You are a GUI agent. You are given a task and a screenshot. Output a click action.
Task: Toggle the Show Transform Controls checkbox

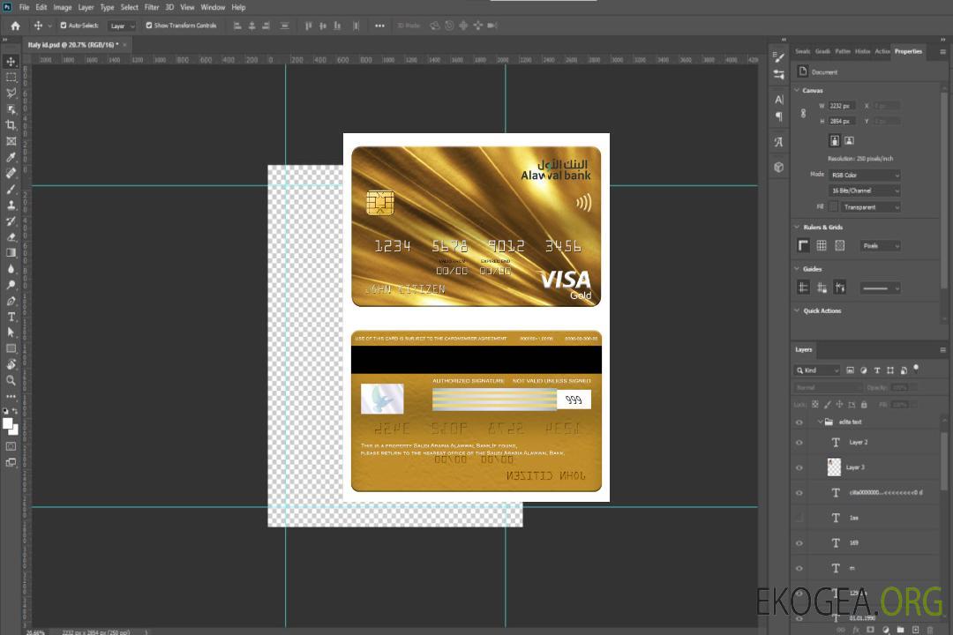point(149,26)
